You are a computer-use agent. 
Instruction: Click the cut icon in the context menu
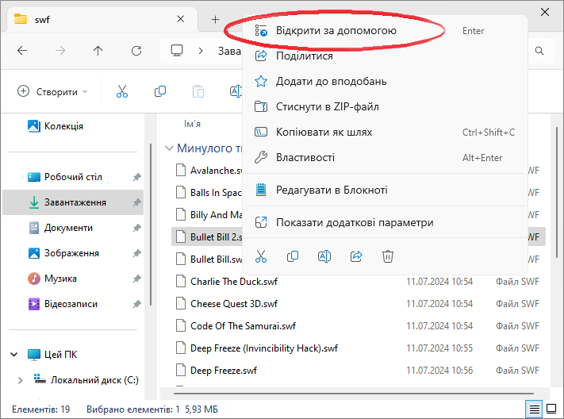(261, 256)
